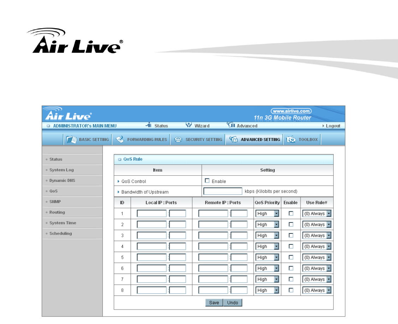Click the Toolbox gear icon
Viewport: 398px width, 324px height.
[x=291, y=140]
